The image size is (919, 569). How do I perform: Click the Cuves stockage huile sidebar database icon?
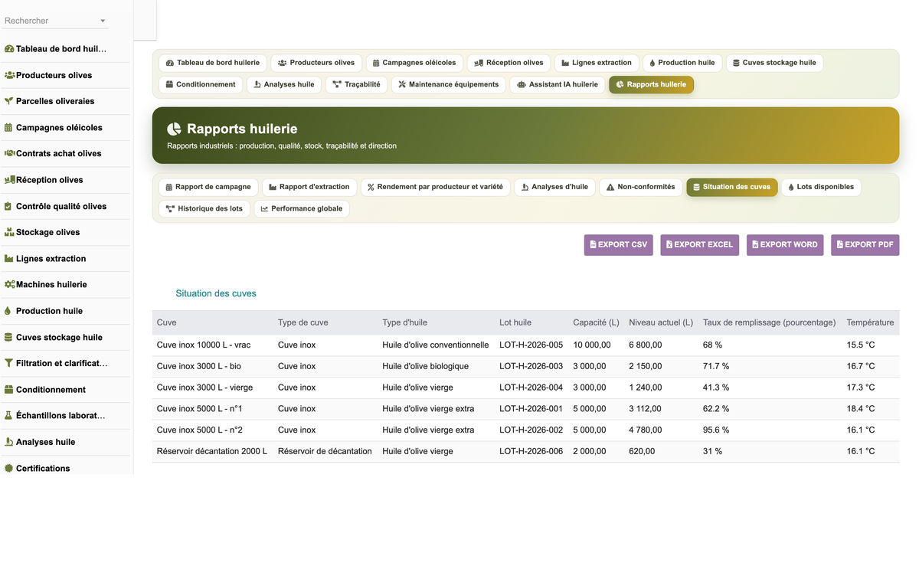(8, 337)
